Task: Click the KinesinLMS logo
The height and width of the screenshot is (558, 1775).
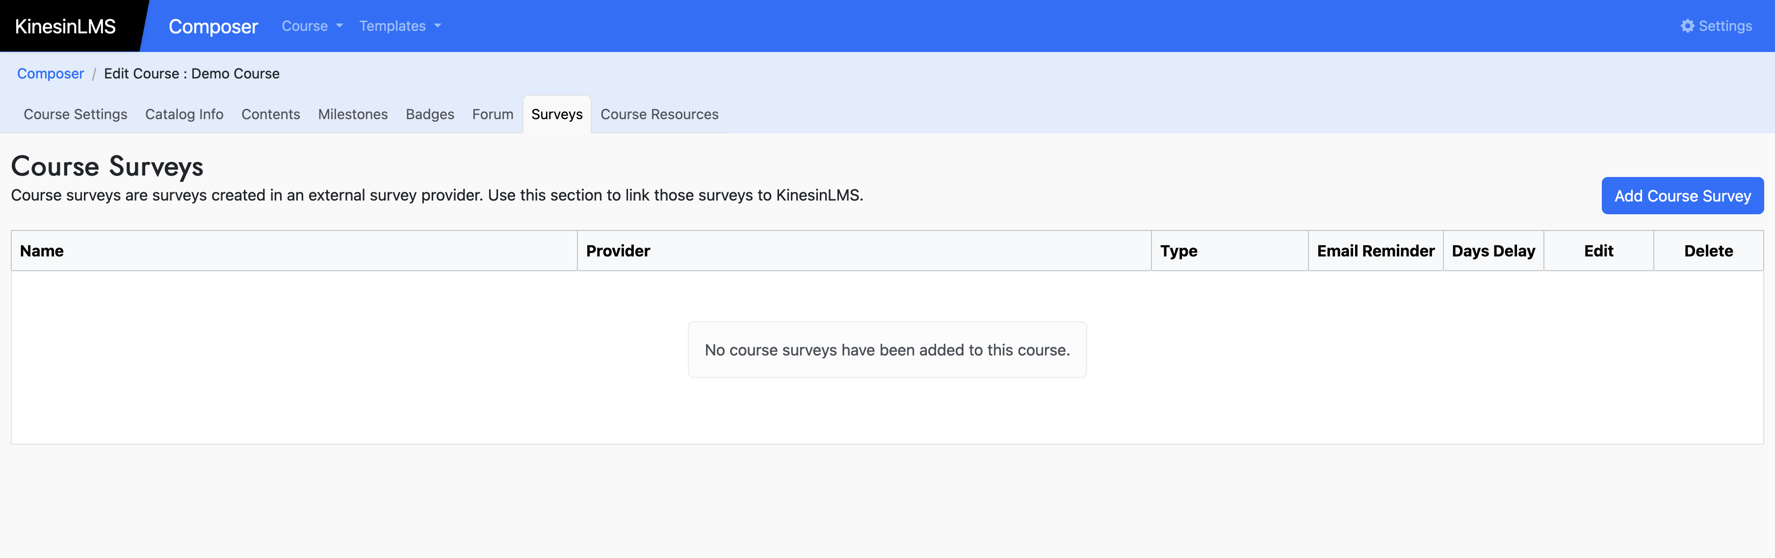Action: click(65, 26)
